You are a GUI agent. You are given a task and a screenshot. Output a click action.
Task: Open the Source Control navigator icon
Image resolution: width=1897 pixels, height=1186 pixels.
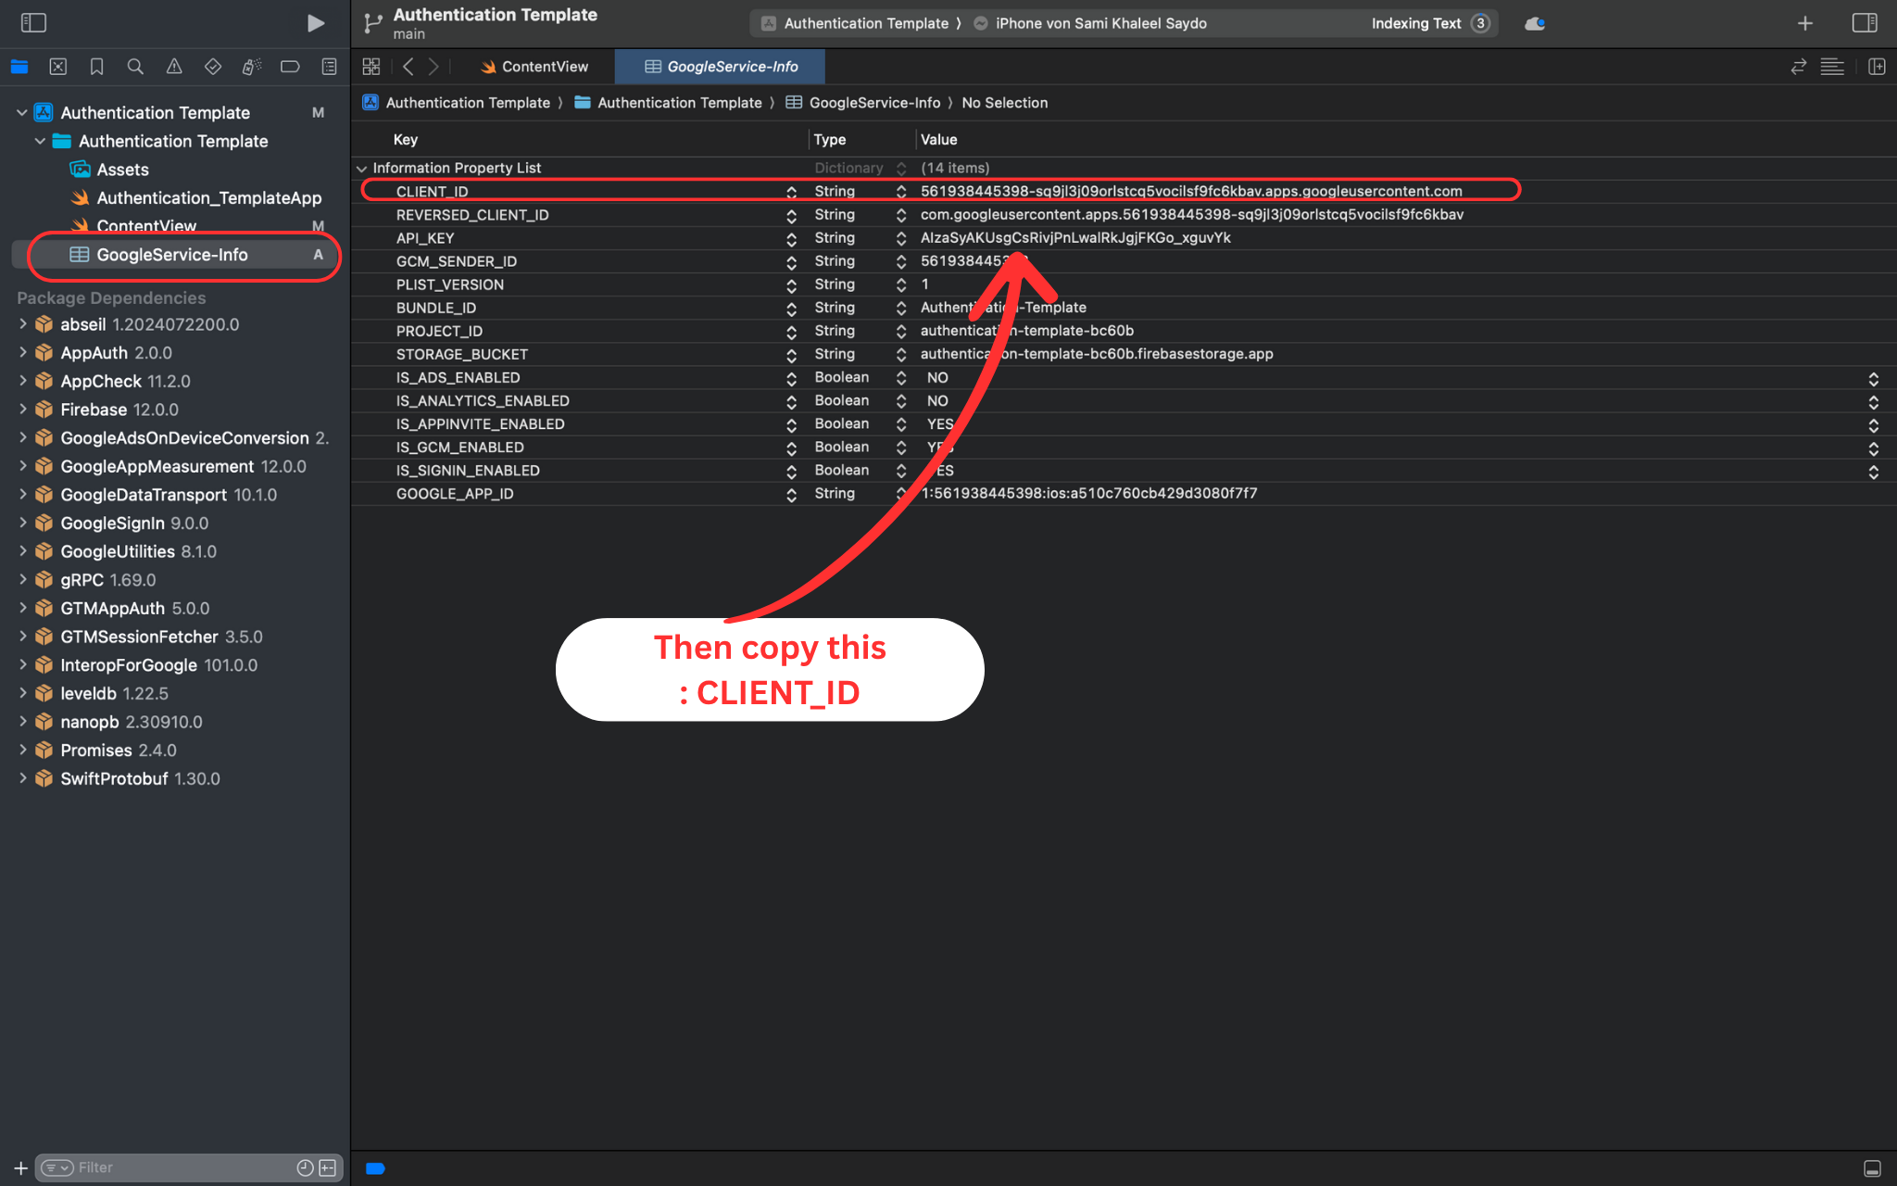[58, 67]
